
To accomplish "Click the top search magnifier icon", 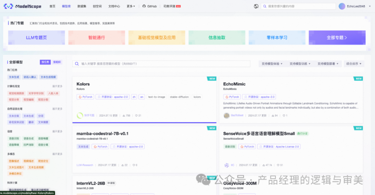I will 265,6.
